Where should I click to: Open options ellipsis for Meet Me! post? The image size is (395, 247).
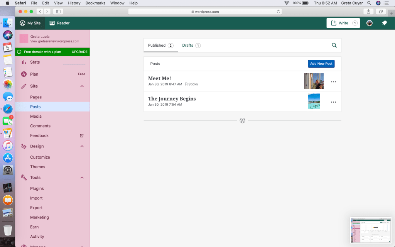tap(333, 82)
